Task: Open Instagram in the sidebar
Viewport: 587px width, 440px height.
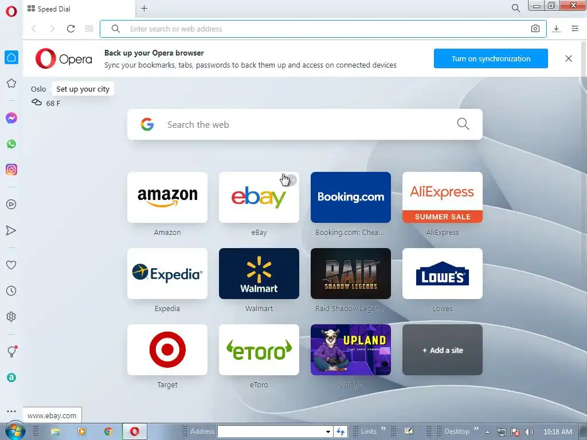Action: pyautogui.click(x=11, y=170)
